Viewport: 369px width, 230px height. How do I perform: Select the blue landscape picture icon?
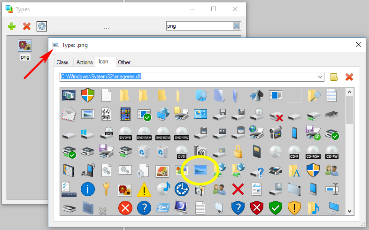[200, 170]
